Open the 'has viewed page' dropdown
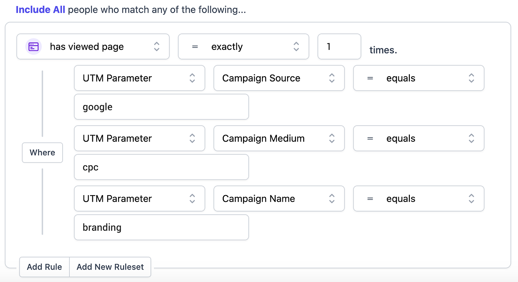 coord(93,47)
